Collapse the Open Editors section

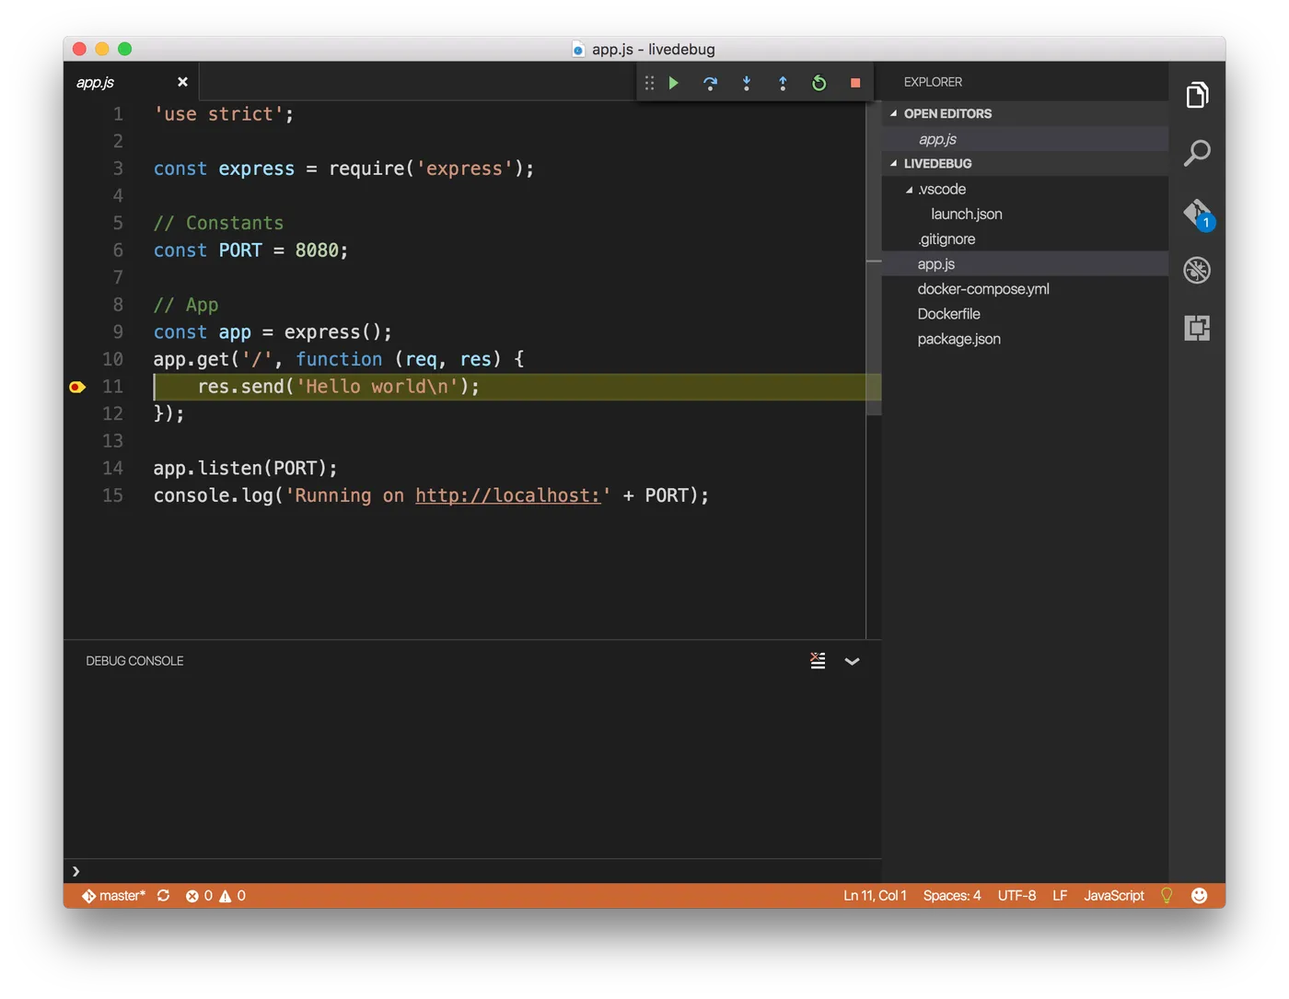tap(1025, 113)
